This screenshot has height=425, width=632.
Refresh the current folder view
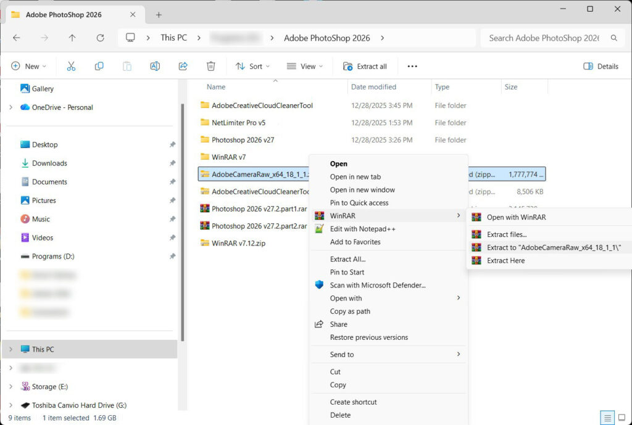pyautogui.click(x=100, y=38)
